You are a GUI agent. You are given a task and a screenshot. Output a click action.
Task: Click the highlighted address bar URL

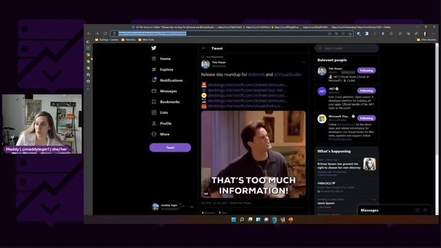(x=152, y=34)
